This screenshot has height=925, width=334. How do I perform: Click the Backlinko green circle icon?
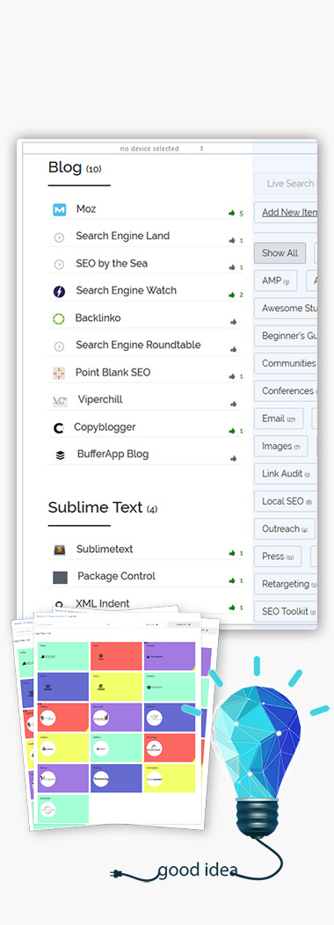click(58, 318)
